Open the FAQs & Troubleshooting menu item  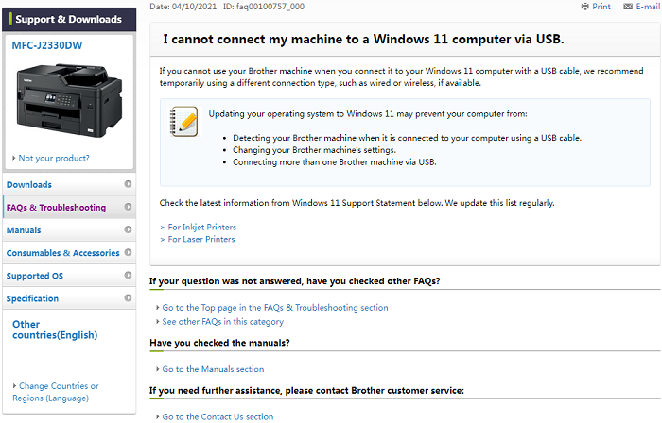56,208
